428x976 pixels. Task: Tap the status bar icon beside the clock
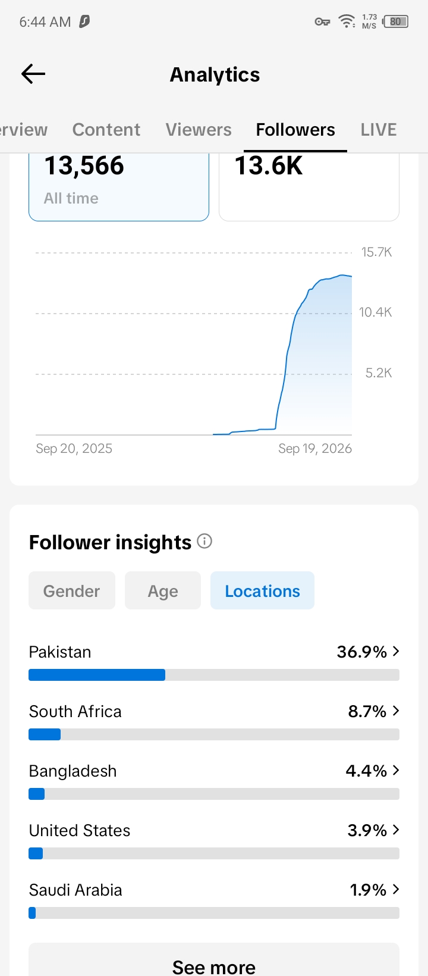(84, 21)
